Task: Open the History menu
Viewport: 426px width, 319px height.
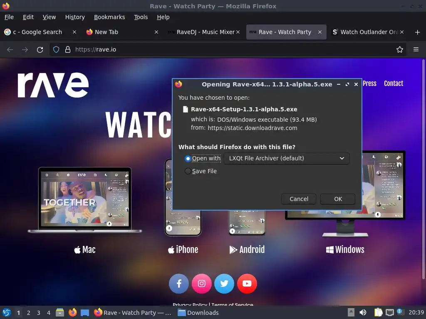Action: point(75,17)
